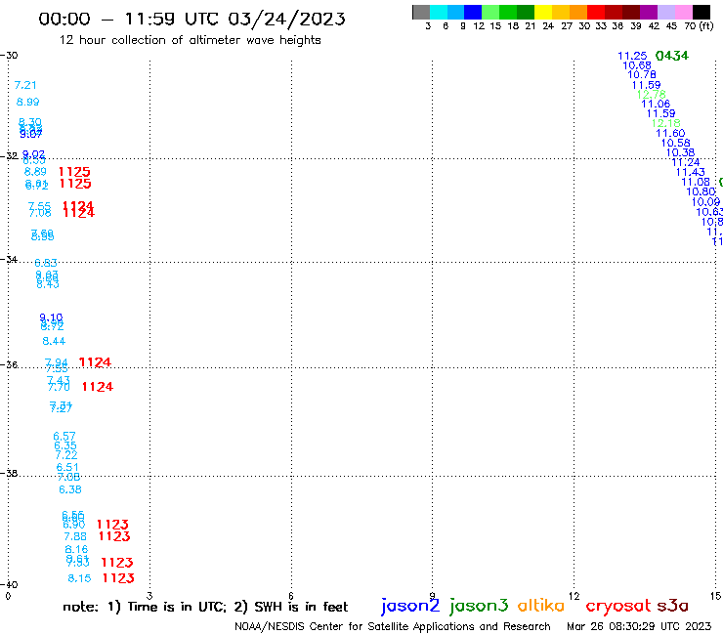The width and height of the screenshot is (723, 635).
Task: Select the 'jason2' satellite legend label
Action: pyautogui.click(x=410, y=606)
